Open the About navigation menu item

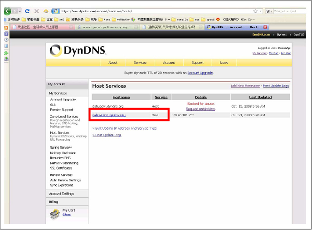coord(112,63)
